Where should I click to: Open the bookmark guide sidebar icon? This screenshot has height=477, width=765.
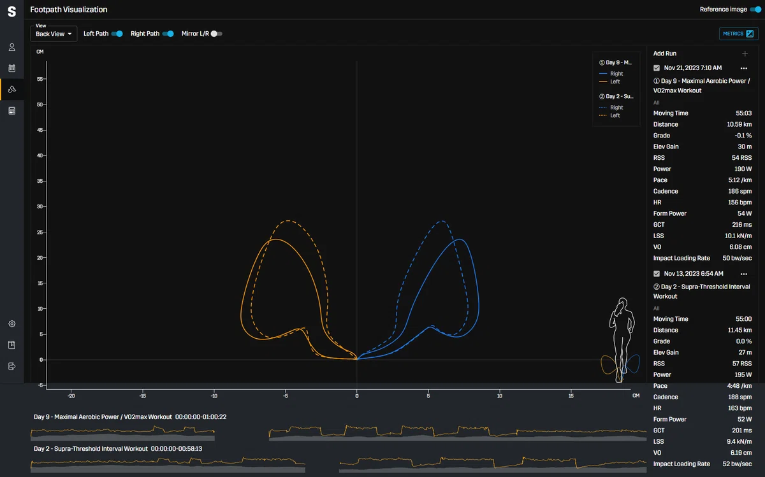11,345
